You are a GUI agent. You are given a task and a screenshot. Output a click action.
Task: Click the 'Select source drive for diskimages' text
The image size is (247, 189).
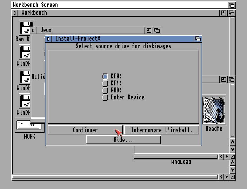(123, 46)
